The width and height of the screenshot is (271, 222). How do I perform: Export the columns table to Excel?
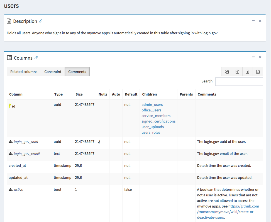pyautogui.click(x=237, y=72)
